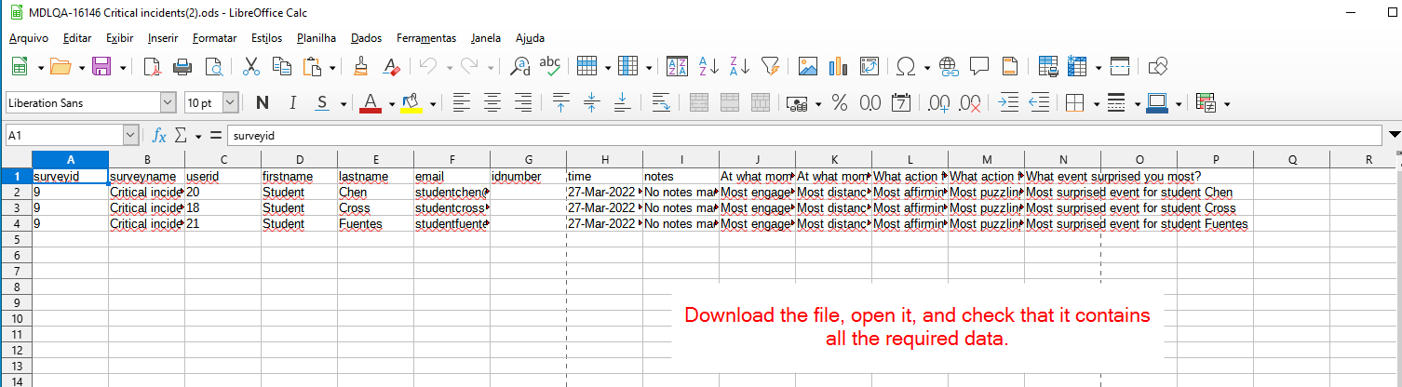1402x387 pixels.
Task: Open the Sort dialog icon
Action: coord(677,66)
